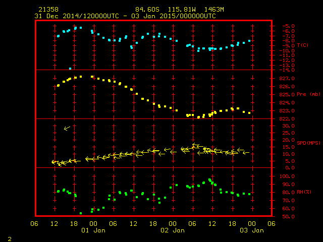Viewport: 323px width, 242px height.
Task: Select the -12.0 temperature tick value
Action: [287, 60]
